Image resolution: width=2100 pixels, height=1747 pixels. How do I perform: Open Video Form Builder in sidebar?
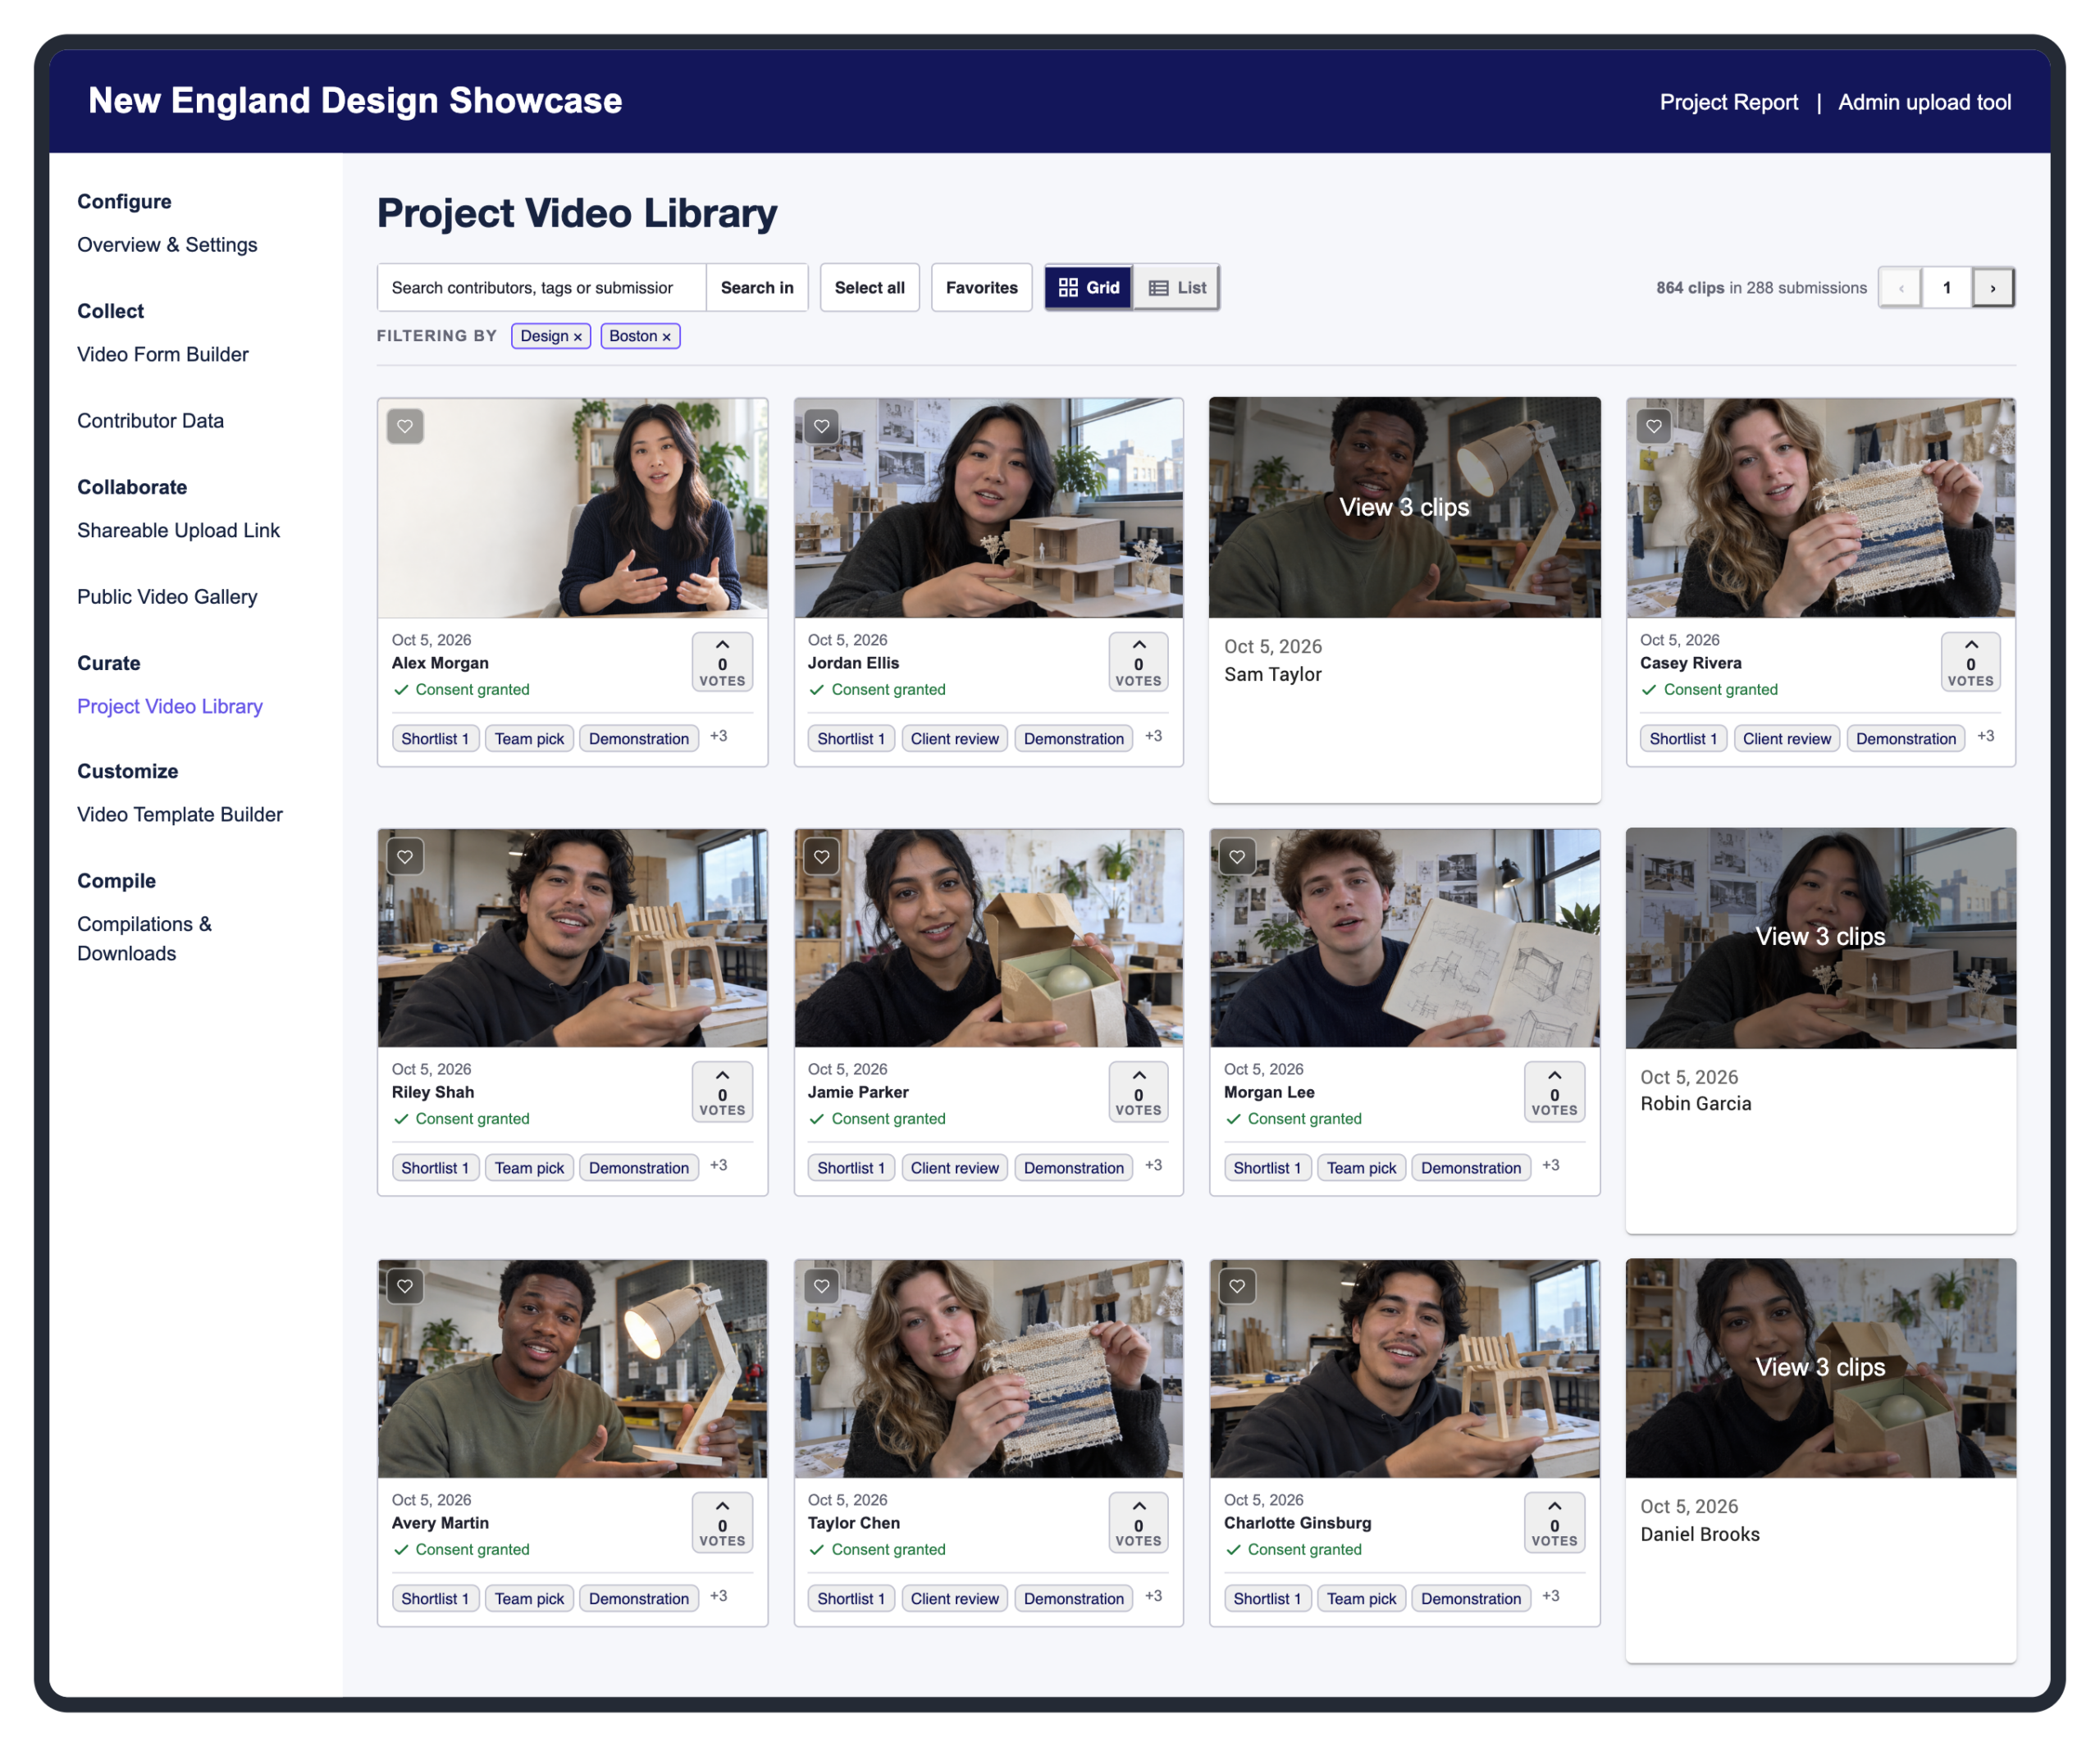coord(163,355)
